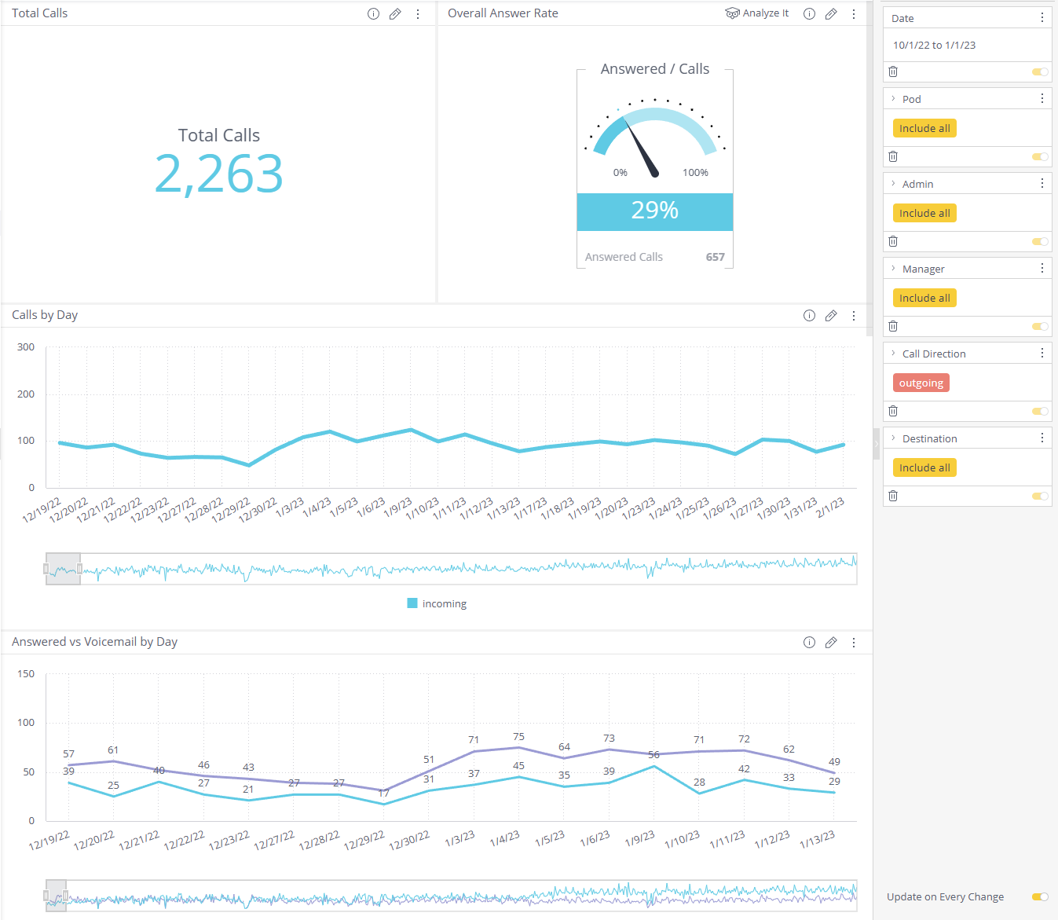Image resolution: width=1058 pixels, height=920 pixels.
Task: Expand the Call Direction filter arrow
Action: [x=893, y=354]
